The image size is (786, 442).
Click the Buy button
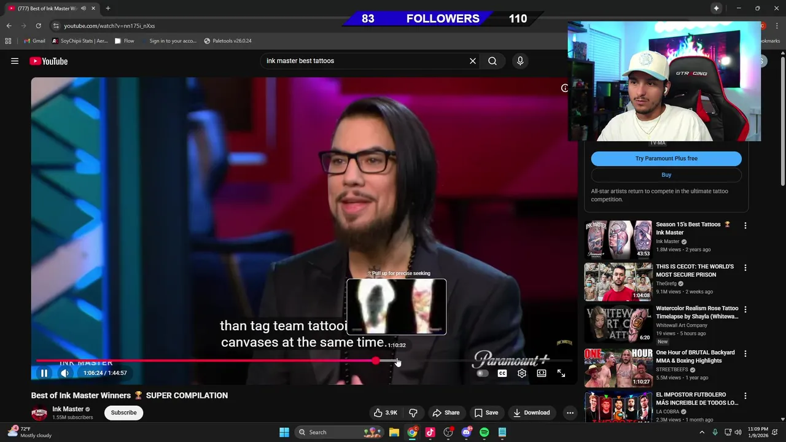point(666,175)
